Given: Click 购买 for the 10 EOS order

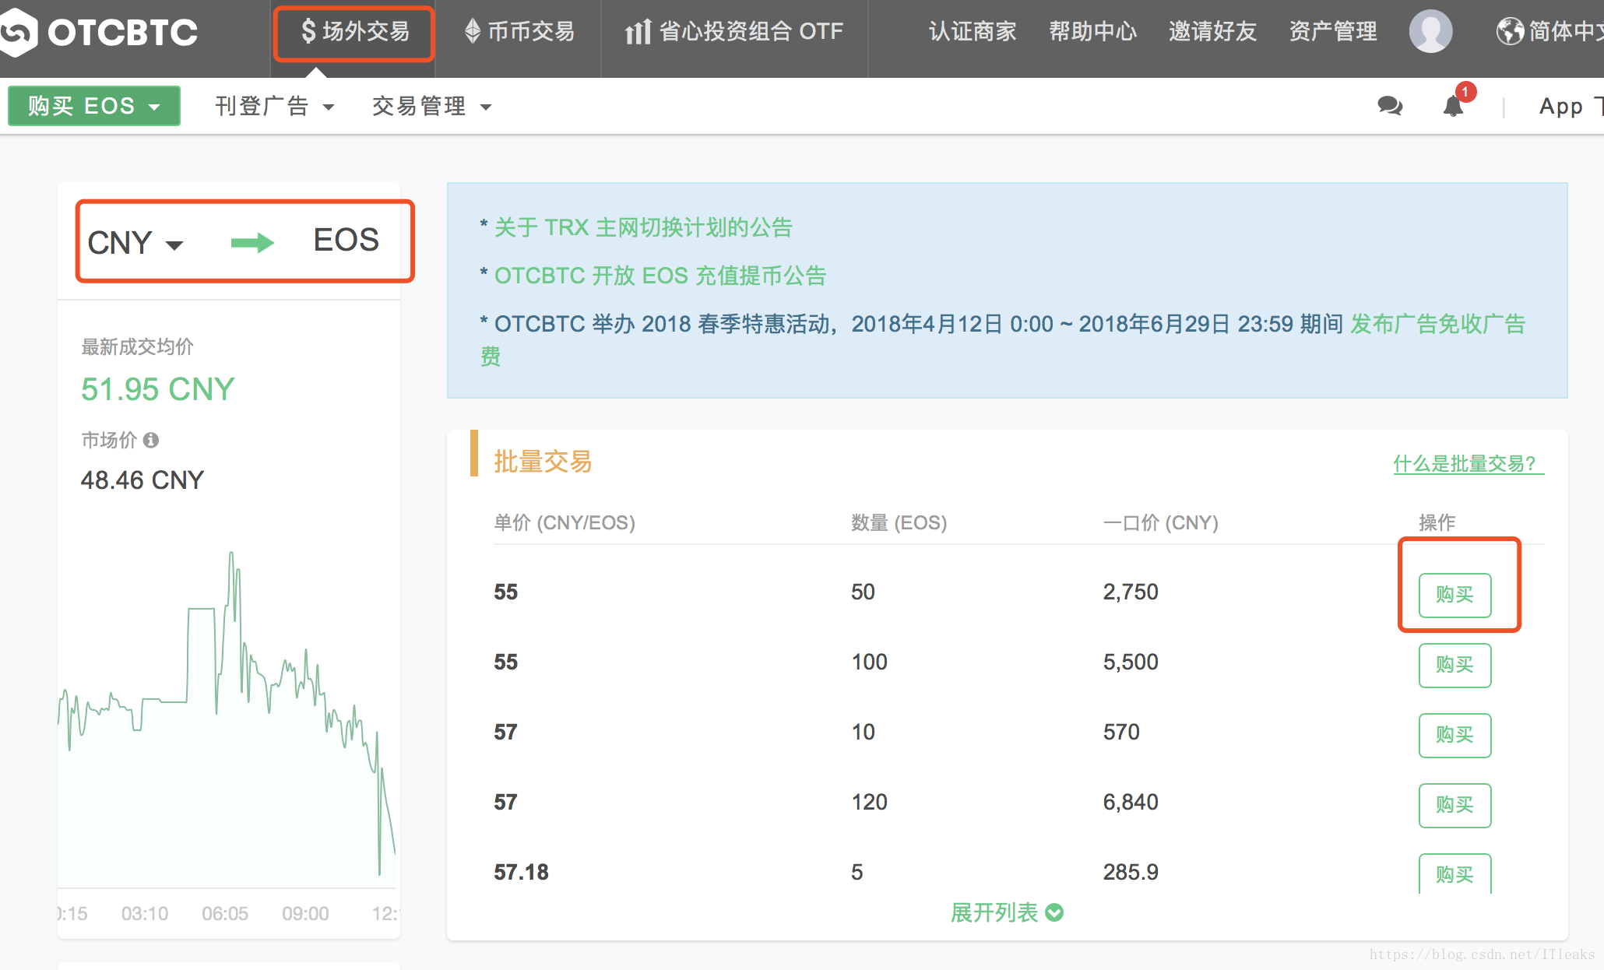Looking at the screenshot, I should pyautogui.click(x=1455, y=735).
